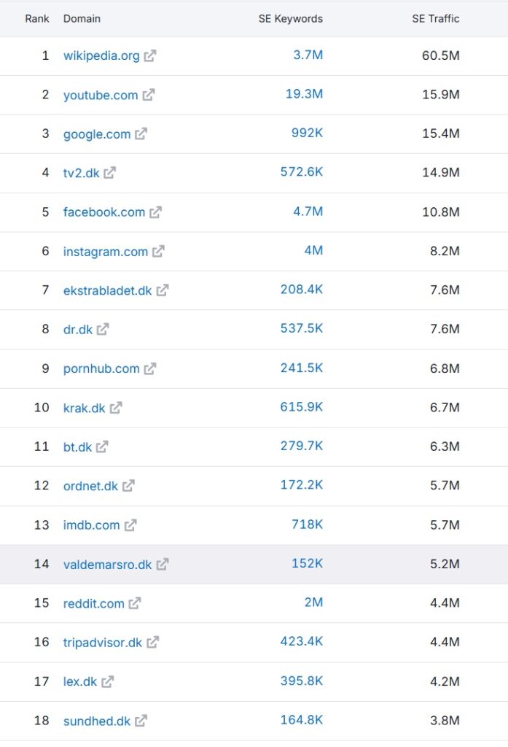Open the tripadvisor.dk domain link
The height and width of the screenshot is (747, 508).
(103, 643)
